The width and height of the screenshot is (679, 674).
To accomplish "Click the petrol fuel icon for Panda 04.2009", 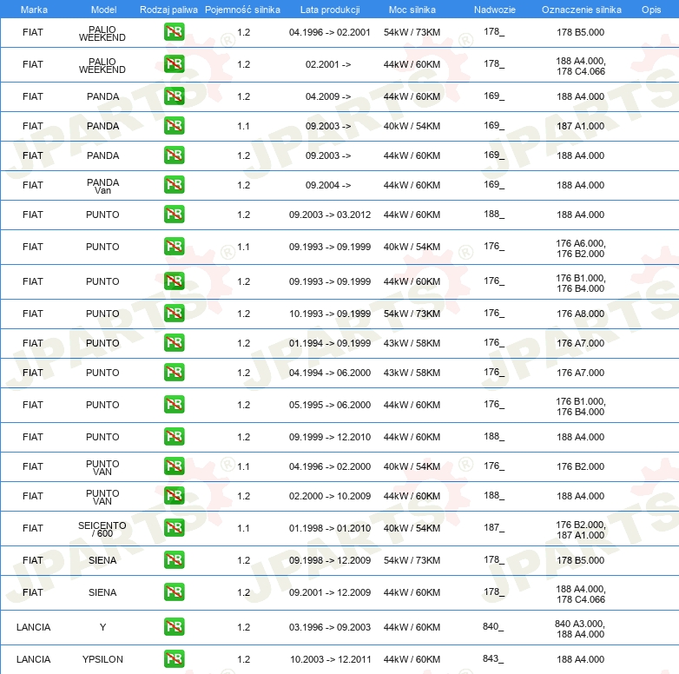I will coord(174,96).
